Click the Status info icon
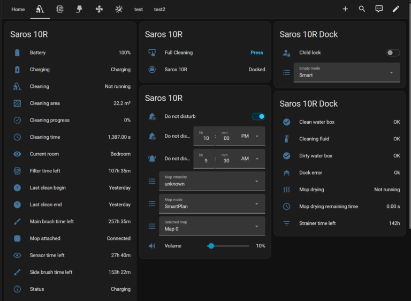This screenshot has height=301, width=411. click(17, 289)
